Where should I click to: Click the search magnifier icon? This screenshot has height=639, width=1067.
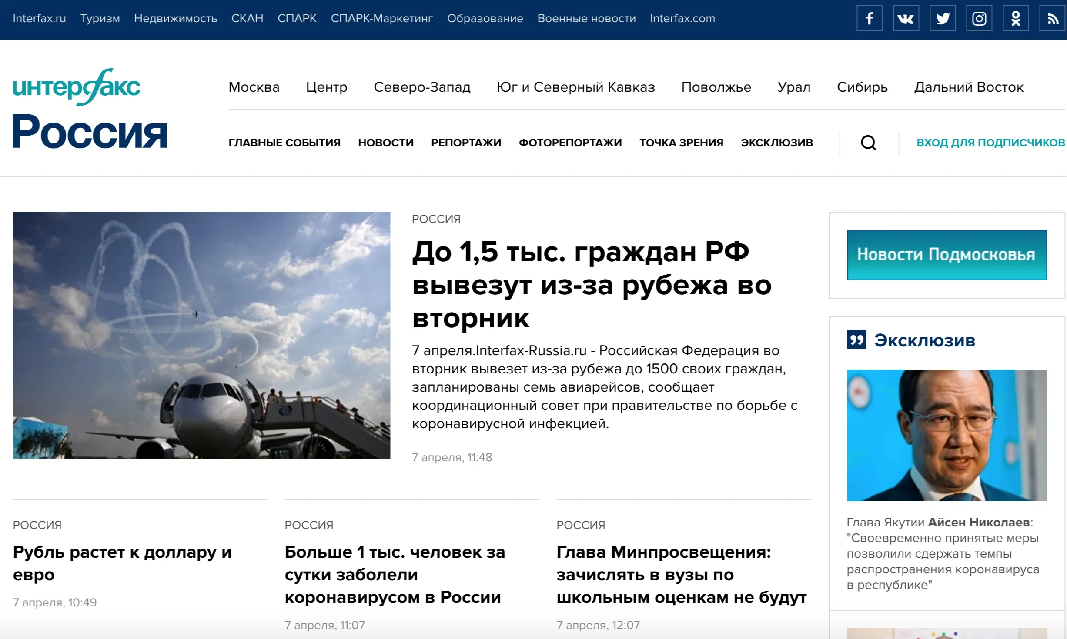tap(868, 143)
